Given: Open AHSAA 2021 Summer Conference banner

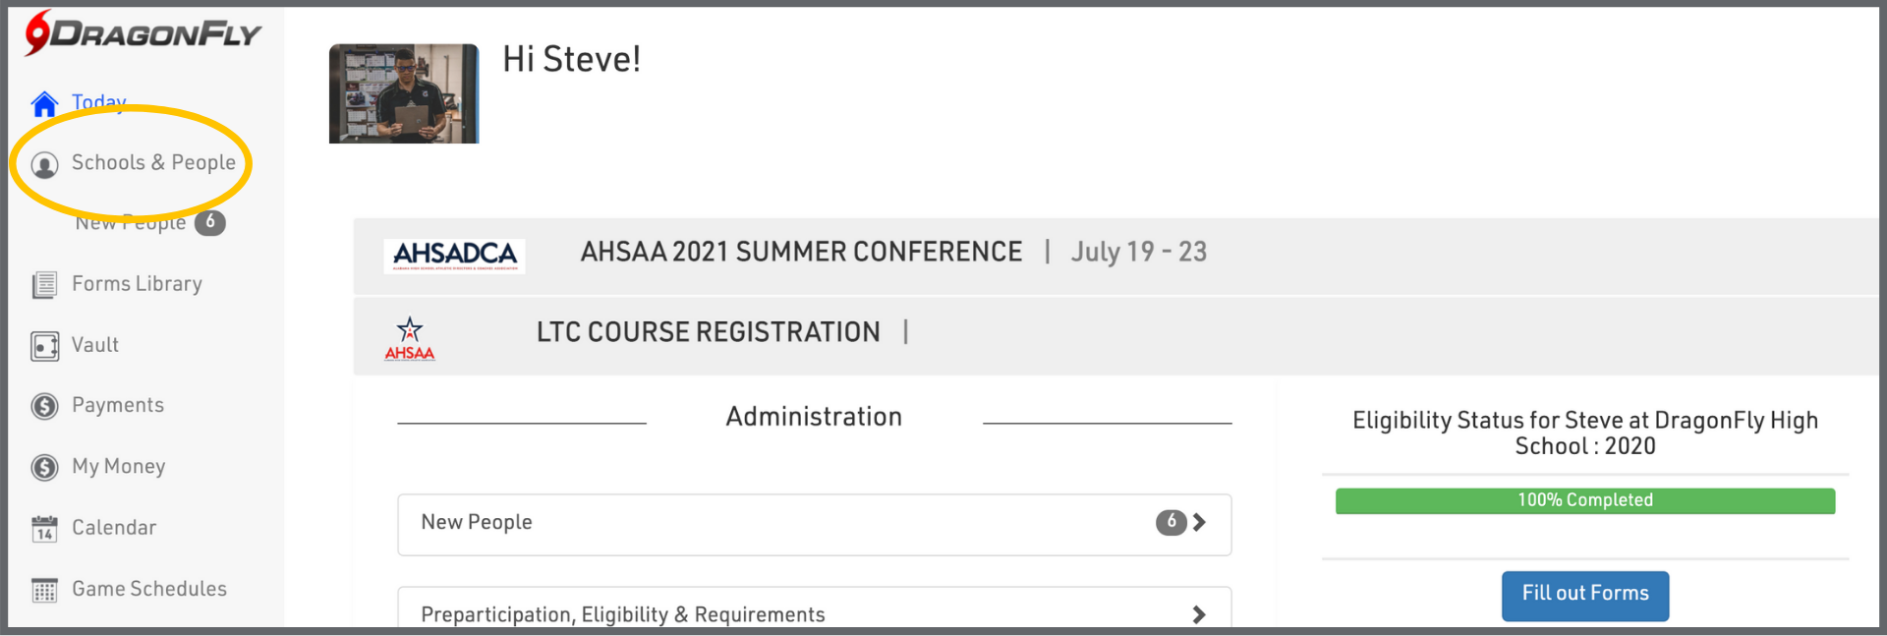Looking at the screenshot, I should pos(801,253).
